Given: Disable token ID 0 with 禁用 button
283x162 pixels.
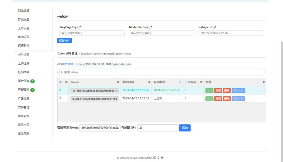Looking at the screenshot, I should 218,91.
